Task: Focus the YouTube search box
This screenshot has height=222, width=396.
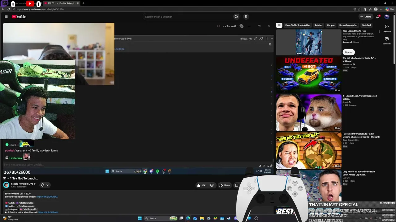Action: [x=188, y=17]
